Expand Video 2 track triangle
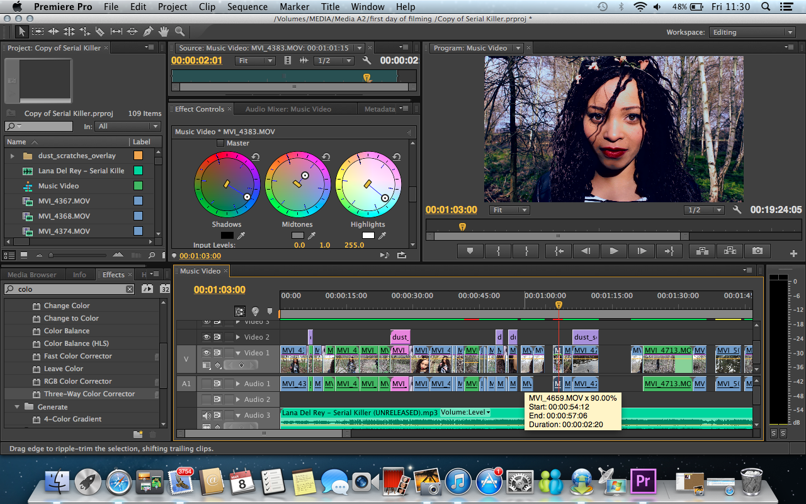 (x=238, y=337)
